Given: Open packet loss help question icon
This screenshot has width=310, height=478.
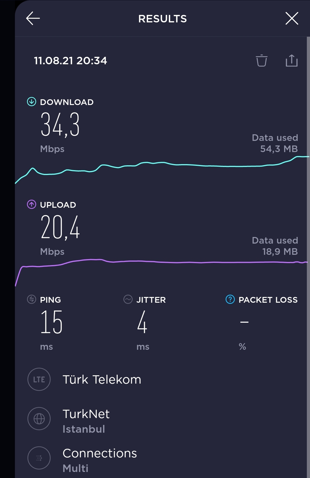Looking at the screenshot, I should 230,299.
